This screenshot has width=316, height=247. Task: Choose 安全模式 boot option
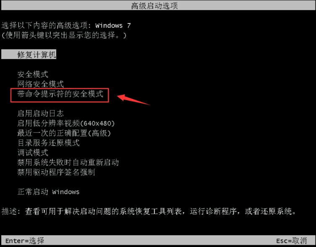pos(33,75)
